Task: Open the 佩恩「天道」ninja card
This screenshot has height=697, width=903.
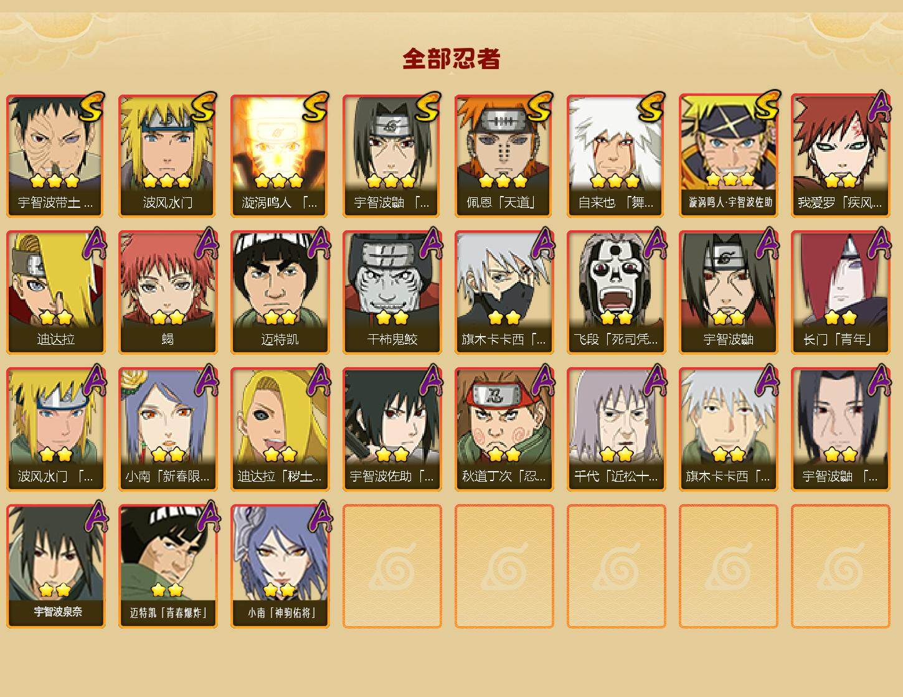Action: (504, 156)
